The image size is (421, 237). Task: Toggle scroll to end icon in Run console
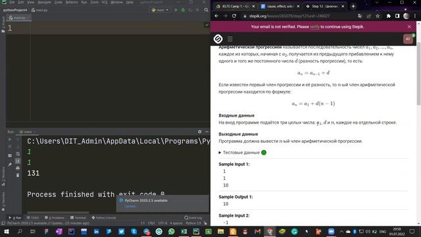tap(18, 161)
